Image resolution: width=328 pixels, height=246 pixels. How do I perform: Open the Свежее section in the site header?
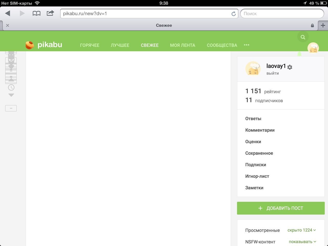(x=150, y=45)
